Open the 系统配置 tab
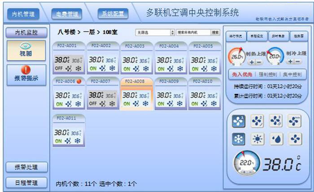This screenshot has width=314, height=192. (112, 14)
